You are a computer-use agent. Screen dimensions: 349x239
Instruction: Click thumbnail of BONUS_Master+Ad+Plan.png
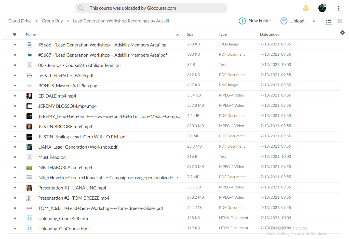point(30,86)
